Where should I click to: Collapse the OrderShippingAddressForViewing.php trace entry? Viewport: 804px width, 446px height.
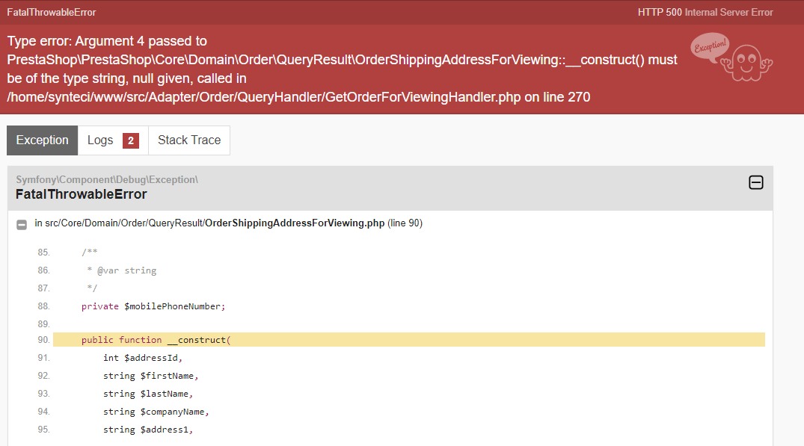[22, 224]
